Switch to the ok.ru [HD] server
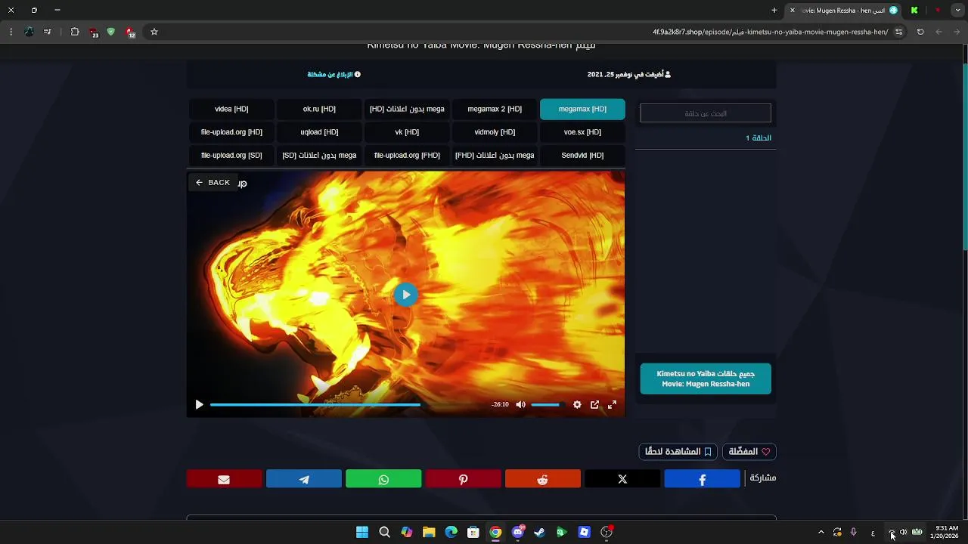This screenshot has width=968, height=544. tap(319, 109)
